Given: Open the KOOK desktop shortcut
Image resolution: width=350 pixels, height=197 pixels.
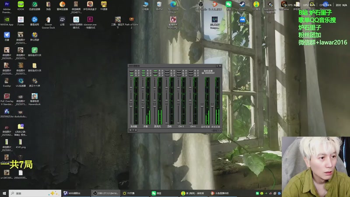Looking at the screenshot, I should pyautogui.click(x=21, y=4).
